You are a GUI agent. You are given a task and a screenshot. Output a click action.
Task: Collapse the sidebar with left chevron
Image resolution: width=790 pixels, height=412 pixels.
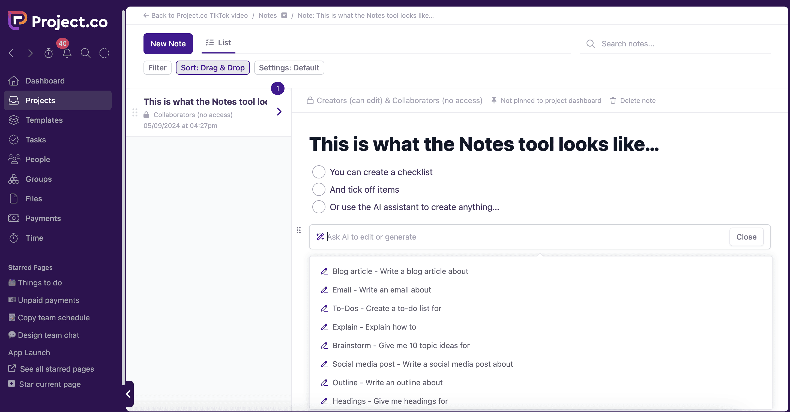[x=128, y=394]
